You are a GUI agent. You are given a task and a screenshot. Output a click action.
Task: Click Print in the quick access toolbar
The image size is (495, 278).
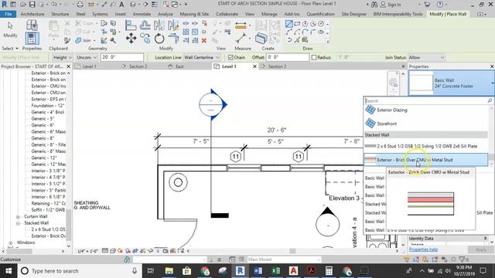80,5
